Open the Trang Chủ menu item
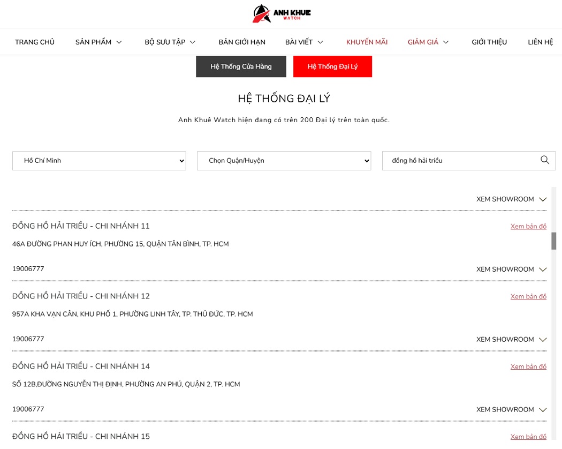The width and height of the screenshot is (562, 449). tap(35, 42)
